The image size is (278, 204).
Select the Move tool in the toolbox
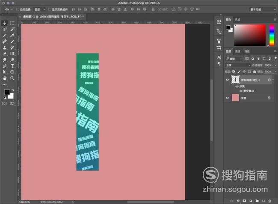tap(4, 23)
